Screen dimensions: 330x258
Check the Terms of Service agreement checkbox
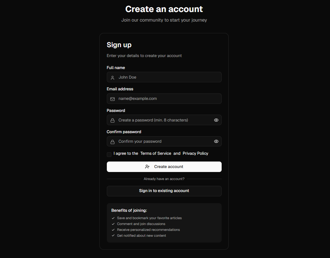pyautogui.click(x=109, y=154)
